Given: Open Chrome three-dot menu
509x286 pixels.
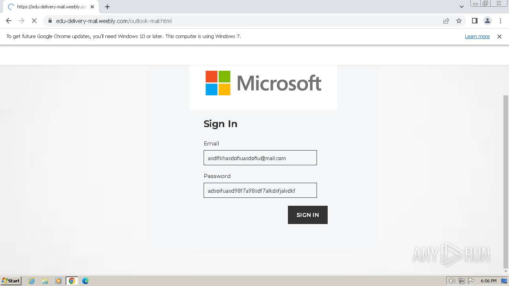Looking at the screenshot, I should click(500, 21).
